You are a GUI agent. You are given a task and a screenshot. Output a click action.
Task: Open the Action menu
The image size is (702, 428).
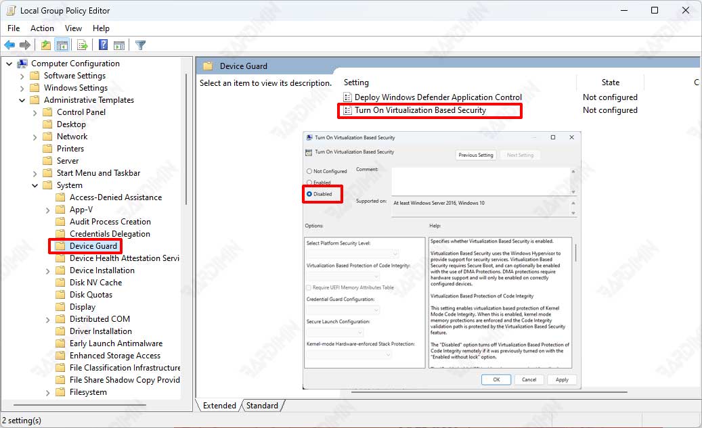pyautogui.click(x=42, y=28)
